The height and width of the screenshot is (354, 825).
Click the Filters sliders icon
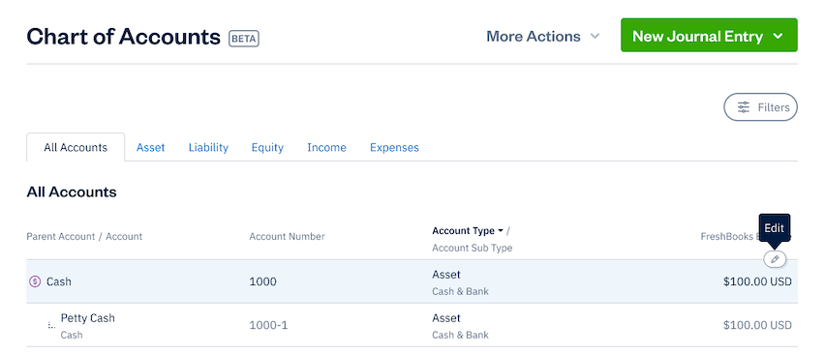(743, 107)
